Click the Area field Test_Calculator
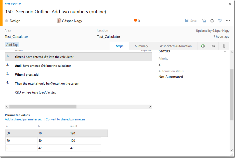The height and width of the screenshot is (158, 235). pyautogui.click(x=17, y=37)
